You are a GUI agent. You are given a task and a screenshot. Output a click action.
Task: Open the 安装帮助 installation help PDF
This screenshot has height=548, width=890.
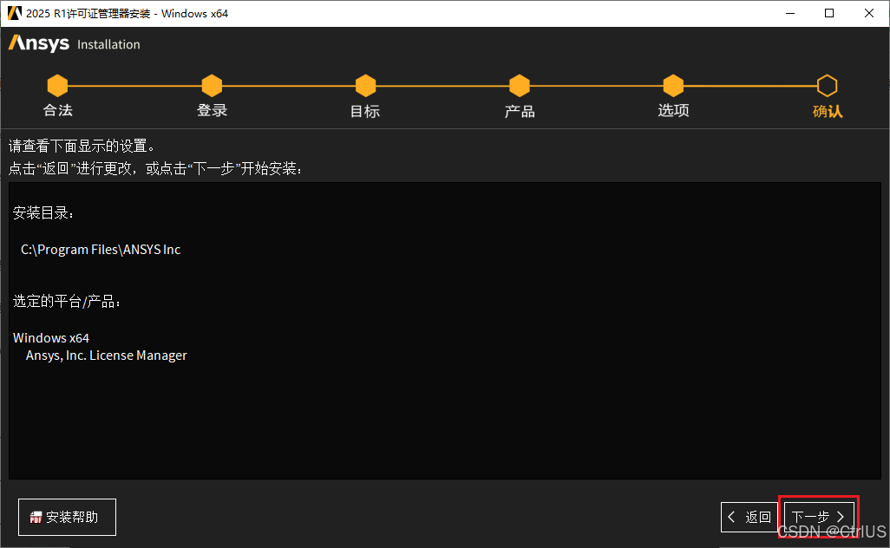click(67, 517)
